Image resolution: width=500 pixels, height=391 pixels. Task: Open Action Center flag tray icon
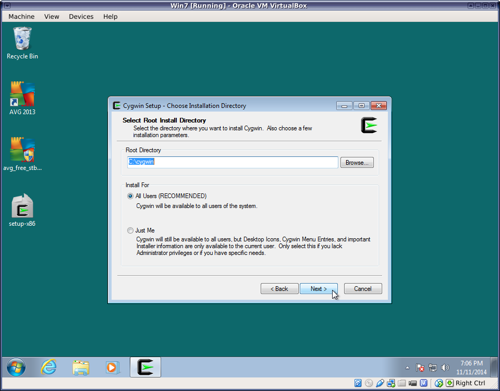tap(420, 368)
